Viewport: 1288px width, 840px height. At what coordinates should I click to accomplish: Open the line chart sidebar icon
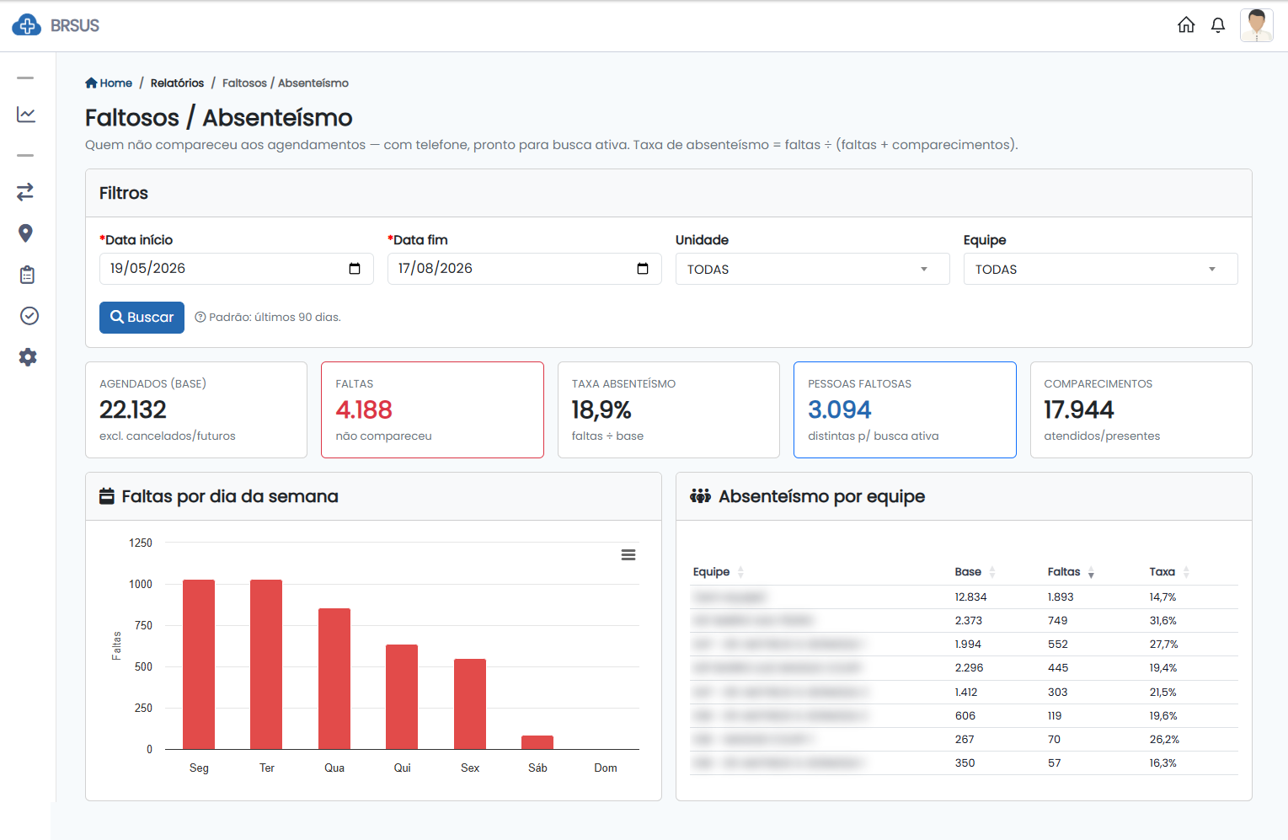click(26, 114)
